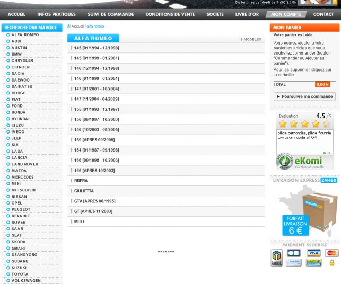Viewport: 341px width, 284px height.
Task: Select the JEEP brand
Action: 16,138
